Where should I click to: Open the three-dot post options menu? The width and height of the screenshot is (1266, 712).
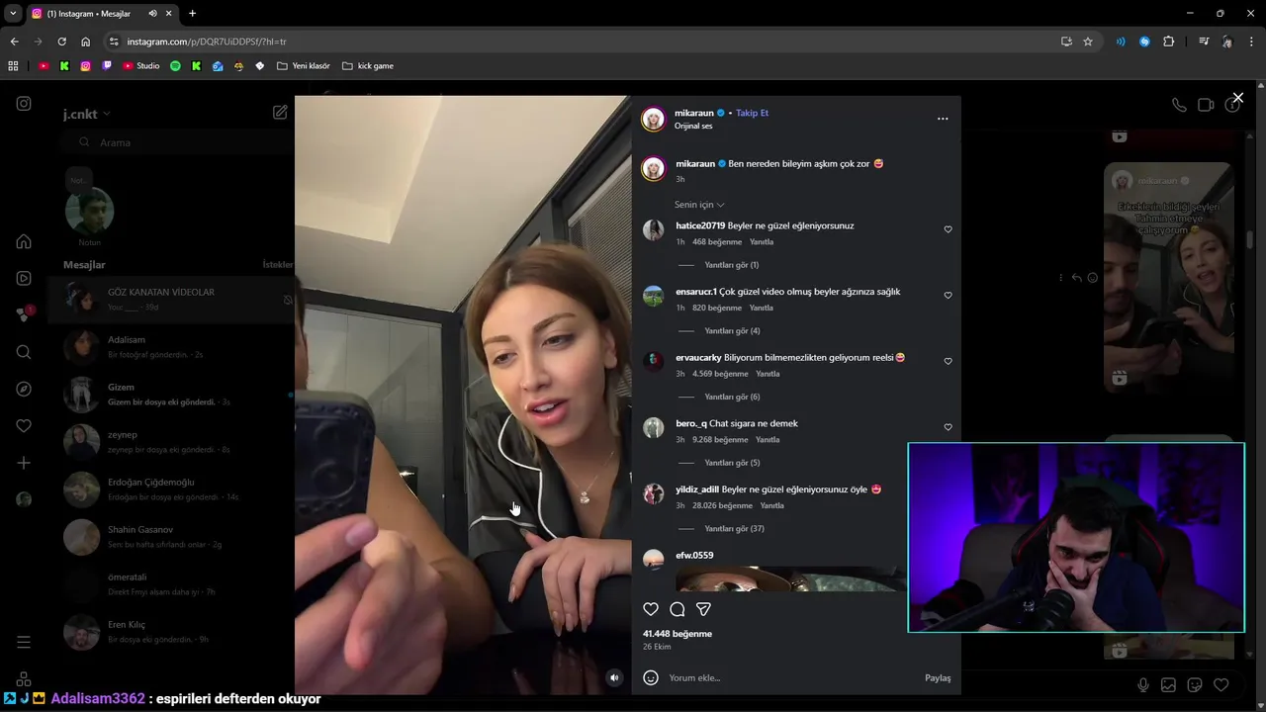coord(943,119)
